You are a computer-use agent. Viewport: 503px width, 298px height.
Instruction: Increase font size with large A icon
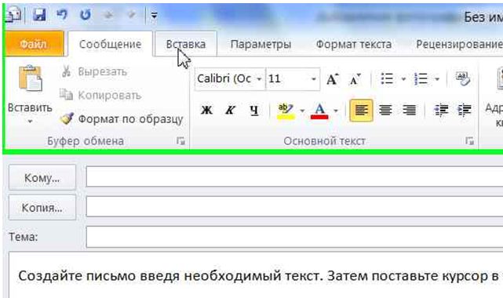(333, 79)
